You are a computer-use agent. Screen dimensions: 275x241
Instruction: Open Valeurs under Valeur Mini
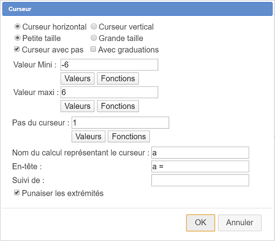click(x=78, y=79)
